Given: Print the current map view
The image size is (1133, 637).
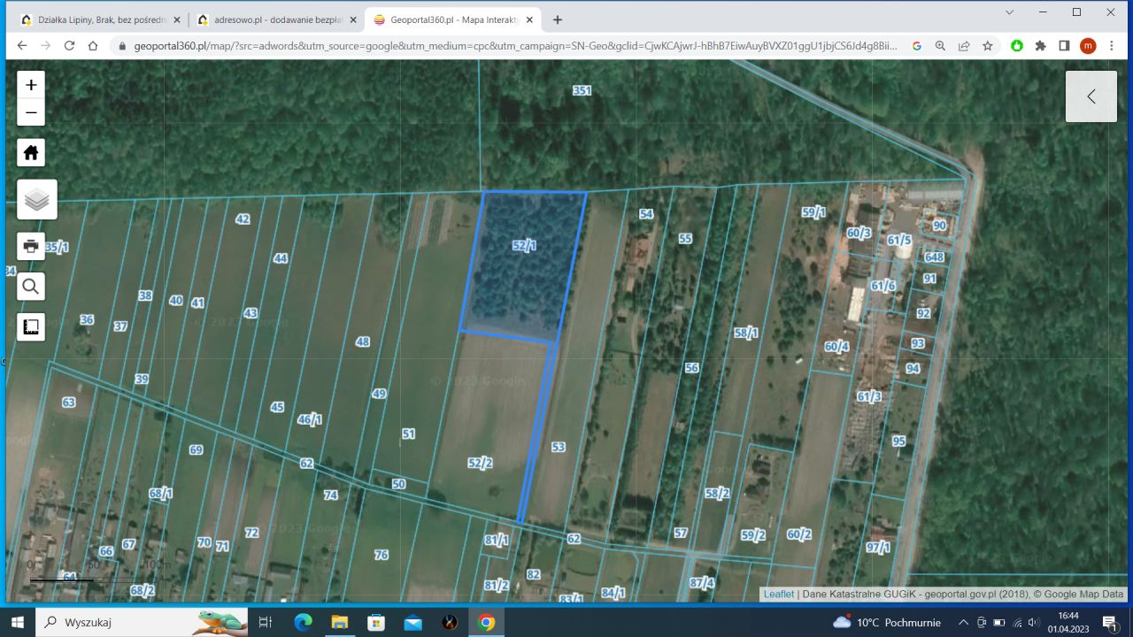Looking at the screenshot, I should 31,246.
